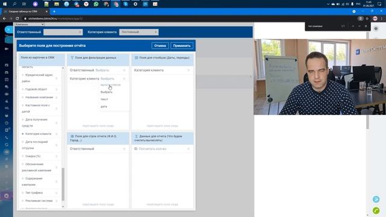386x217 pixels.
Task: Click the sync arrows sidebar icon
Action: pos(7,145)
